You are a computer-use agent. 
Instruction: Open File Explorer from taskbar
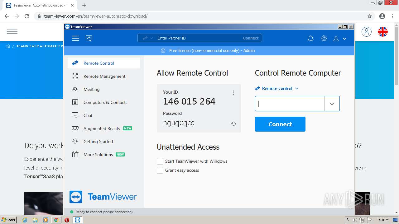click(35, 220)
